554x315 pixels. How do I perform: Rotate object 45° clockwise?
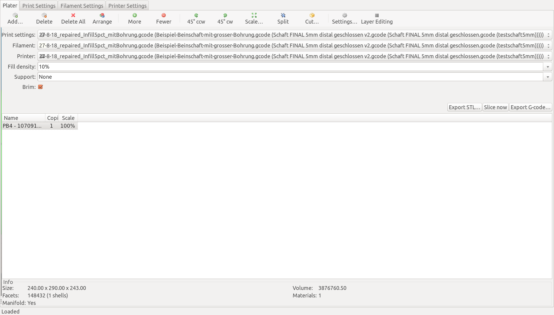[x=225, y=18]
